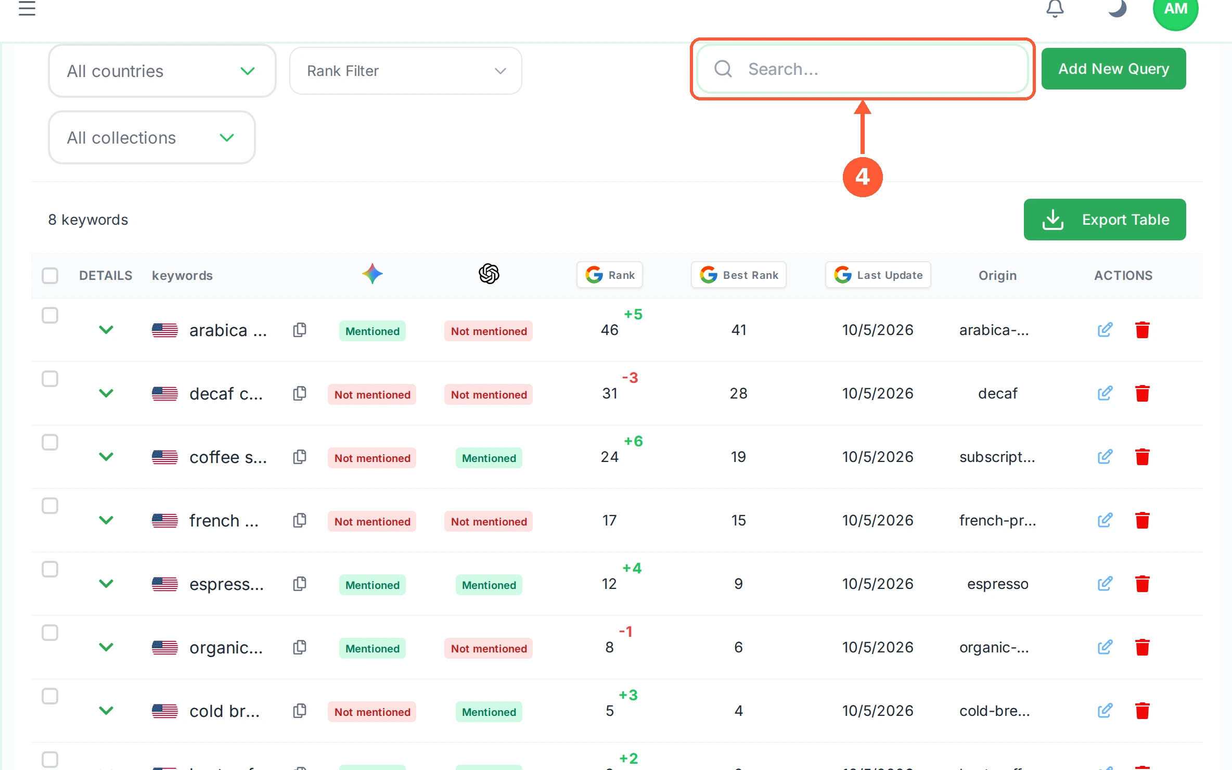Expand details for arabica row

106,330
